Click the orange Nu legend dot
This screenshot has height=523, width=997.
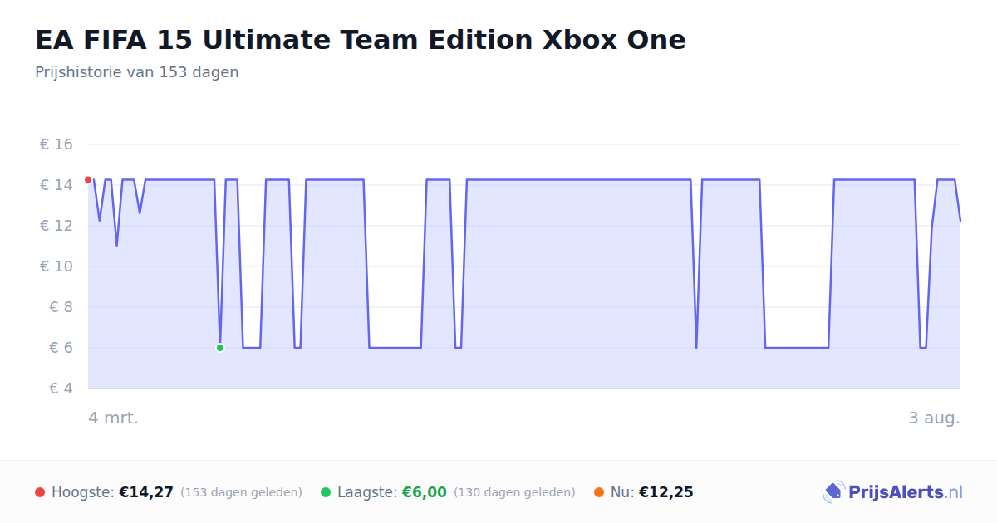pyautogui.click(x=599, y=492)
